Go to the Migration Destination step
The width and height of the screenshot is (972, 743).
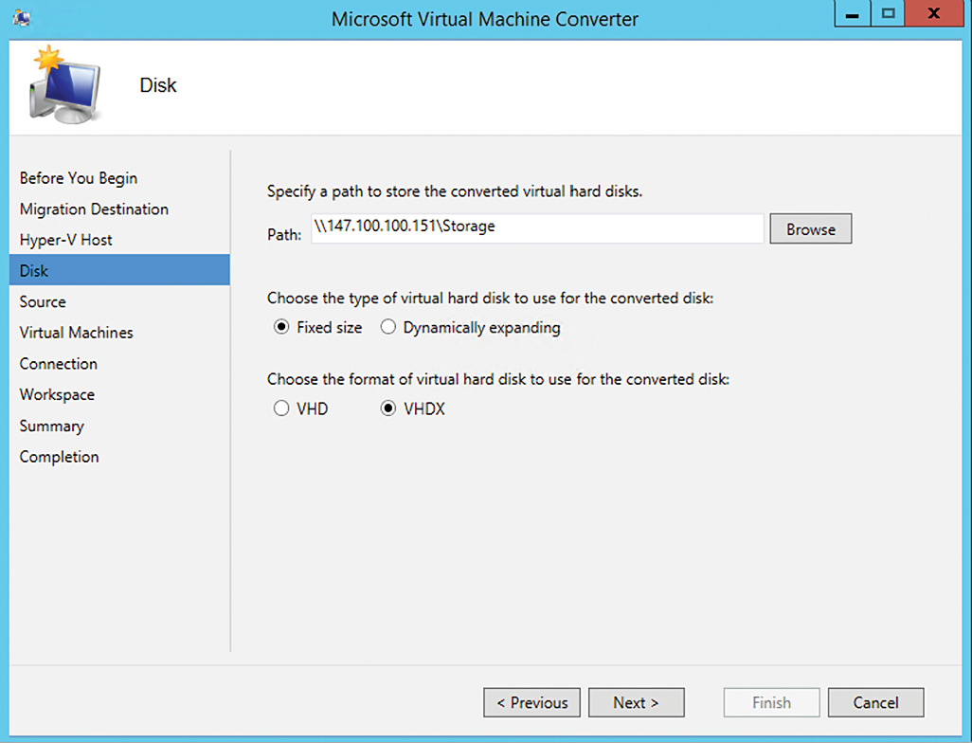[x=94, y=209]
